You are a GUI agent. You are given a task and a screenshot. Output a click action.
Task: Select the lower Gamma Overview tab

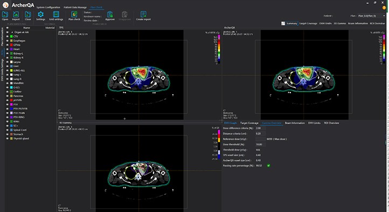(x=272, y=123)
